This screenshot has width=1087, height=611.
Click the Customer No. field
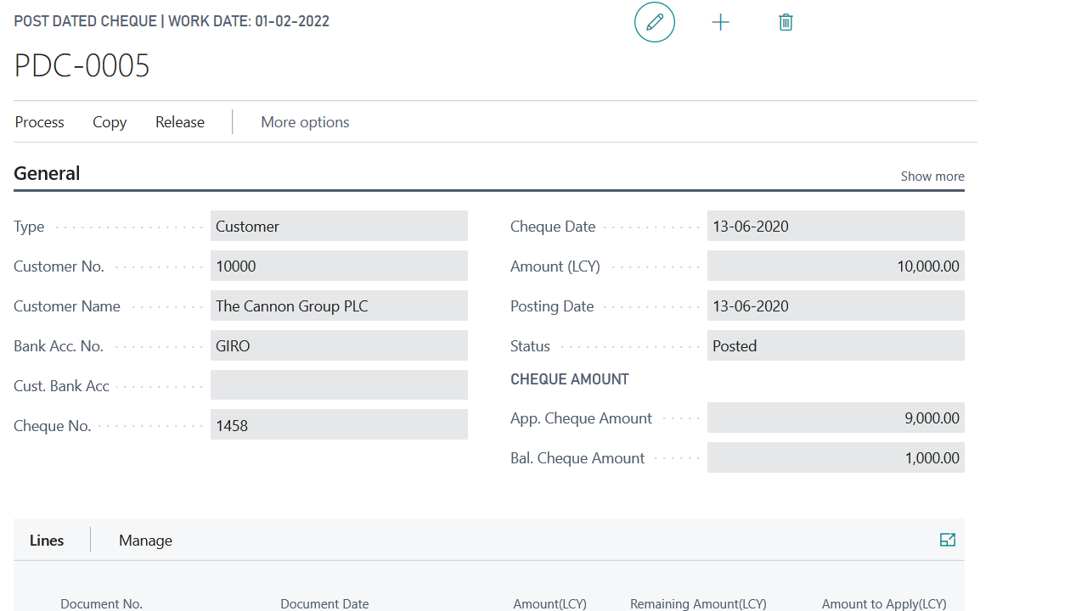pyautogui.click(x=339, y=266)
